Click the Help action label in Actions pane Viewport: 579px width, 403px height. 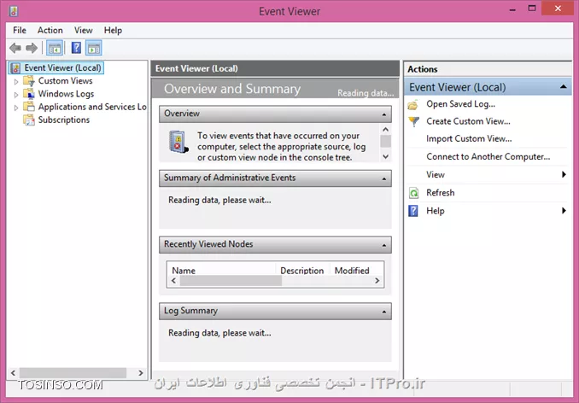coord(435,211)
